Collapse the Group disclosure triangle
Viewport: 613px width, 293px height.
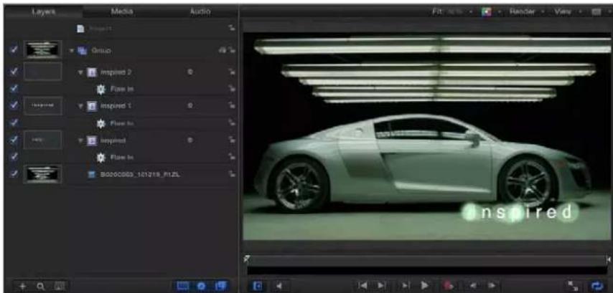click(72, 50)
